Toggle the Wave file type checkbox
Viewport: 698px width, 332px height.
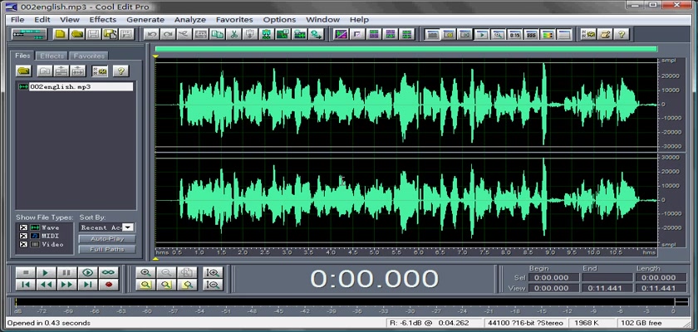tap(23, 227)
